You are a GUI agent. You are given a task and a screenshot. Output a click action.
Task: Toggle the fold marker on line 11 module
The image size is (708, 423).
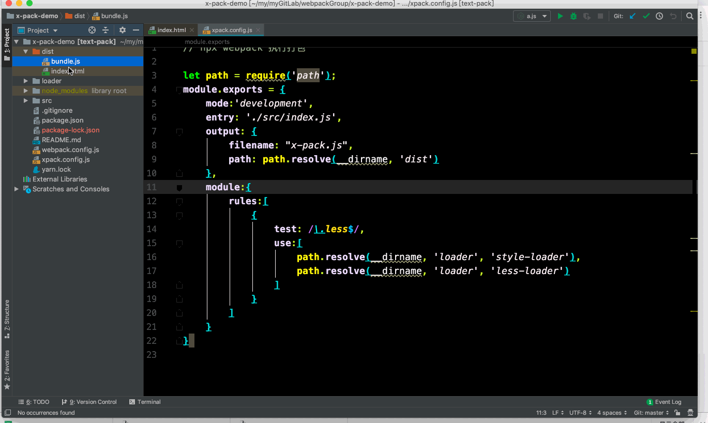pyautogui.click(x=179, y=188)
